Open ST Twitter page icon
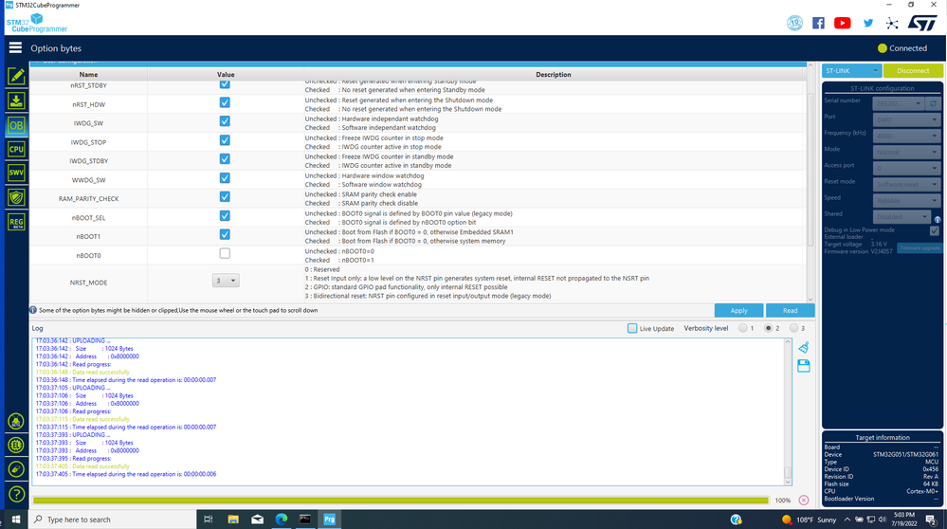 868,23
